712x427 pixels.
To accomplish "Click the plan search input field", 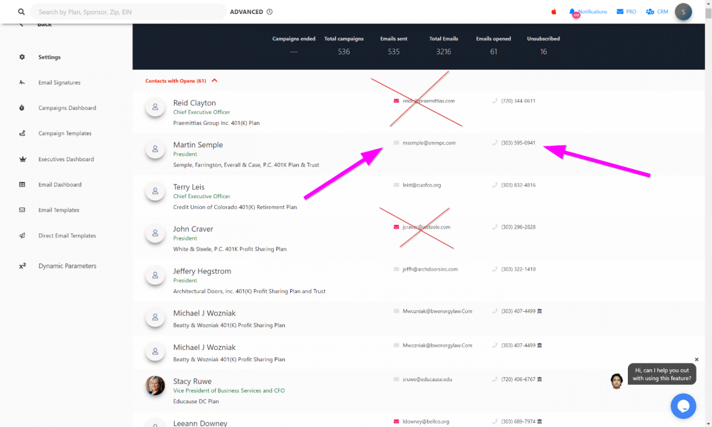I will pyautogui.click(x=129, y=12).
